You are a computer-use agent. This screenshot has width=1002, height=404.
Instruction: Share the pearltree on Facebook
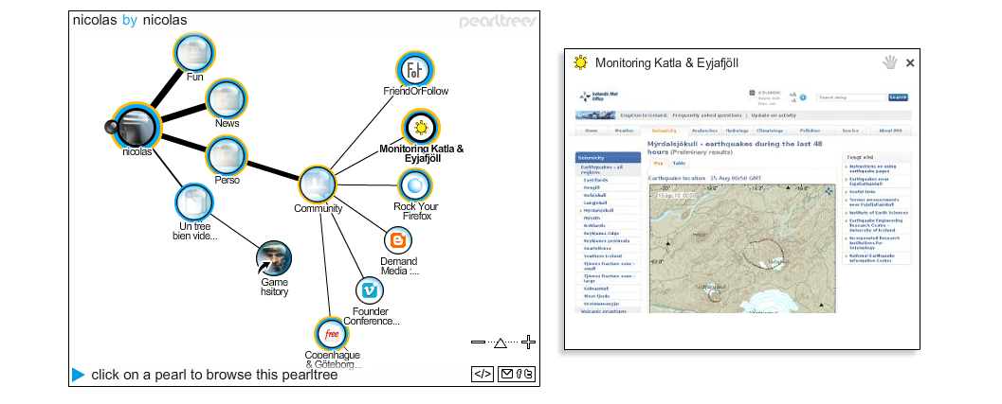pyautogui.click(x=519, y=375)
